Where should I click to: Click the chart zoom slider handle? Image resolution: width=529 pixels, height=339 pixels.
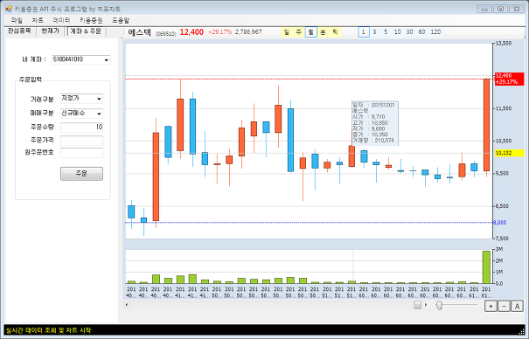pos(439,305)
